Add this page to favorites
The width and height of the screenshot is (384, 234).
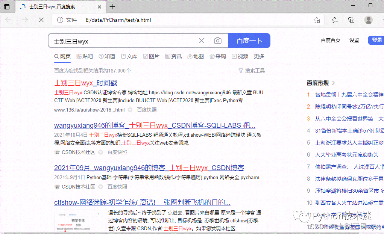click(x=317, y=20)
